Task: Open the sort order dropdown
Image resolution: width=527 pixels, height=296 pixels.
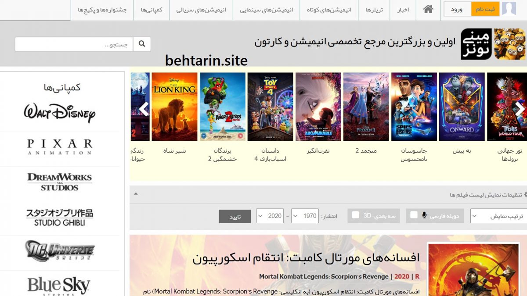Action: tap(498, 216)
